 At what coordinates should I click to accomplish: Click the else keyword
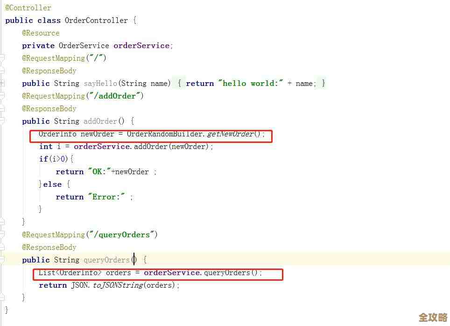[x=52, y=184]
